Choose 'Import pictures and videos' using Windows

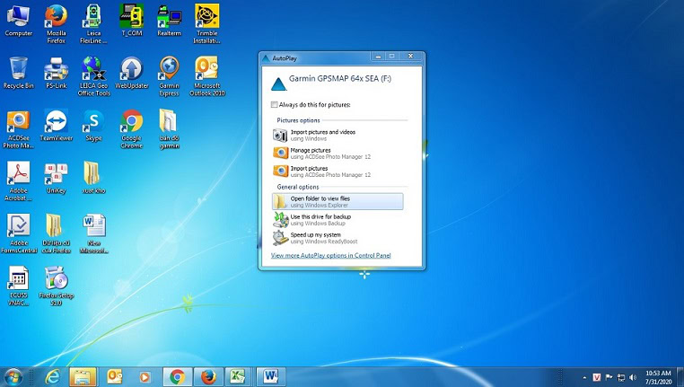pos(338,136)
